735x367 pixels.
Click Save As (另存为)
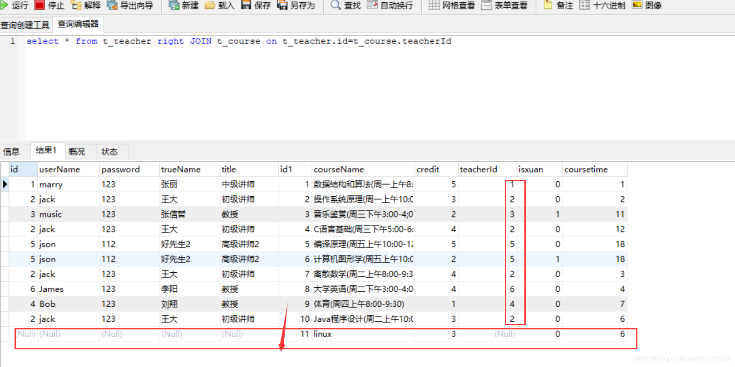(296, 5)
